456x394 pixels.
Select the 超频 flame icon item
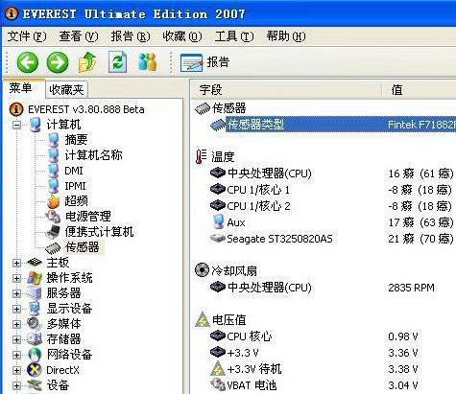pos(67,201)
